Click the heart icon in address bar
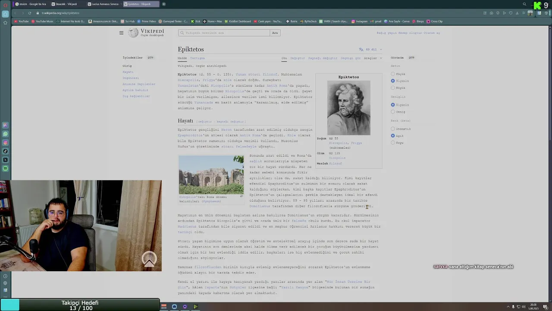552x311 pixels. pyautogui.click(x=510, y=13)
